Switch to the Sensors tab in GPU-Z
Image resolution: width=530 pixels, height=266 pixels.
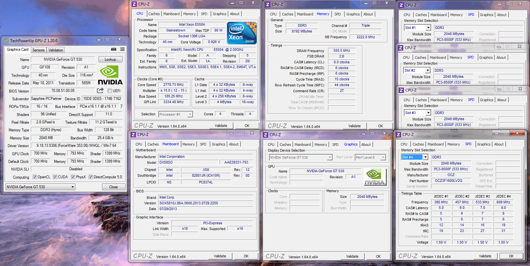[x=39, y=50]
